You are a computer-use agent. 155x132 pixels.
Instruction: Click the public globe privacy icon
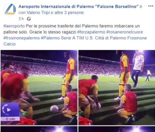[29, 19]
